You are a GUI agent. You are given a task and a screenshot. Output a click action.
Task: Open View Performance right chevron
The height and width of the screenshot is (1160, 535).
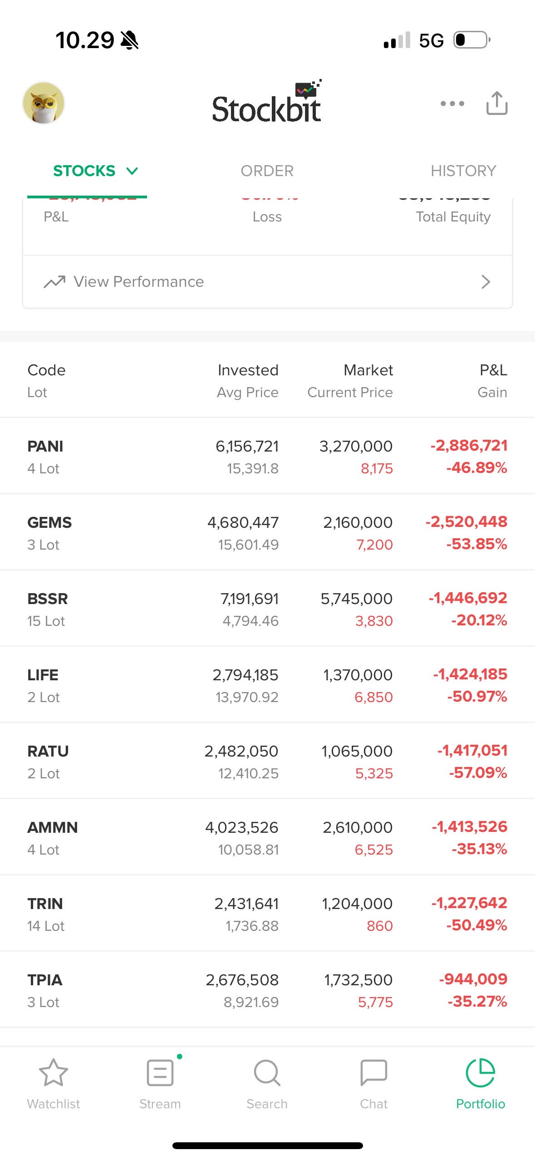[486, 282]
